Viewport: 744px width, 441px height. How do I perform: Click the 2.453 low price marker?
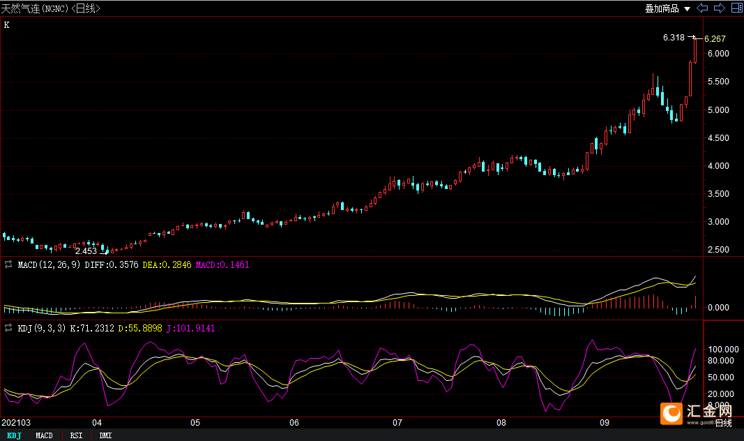tap(86, 251)
